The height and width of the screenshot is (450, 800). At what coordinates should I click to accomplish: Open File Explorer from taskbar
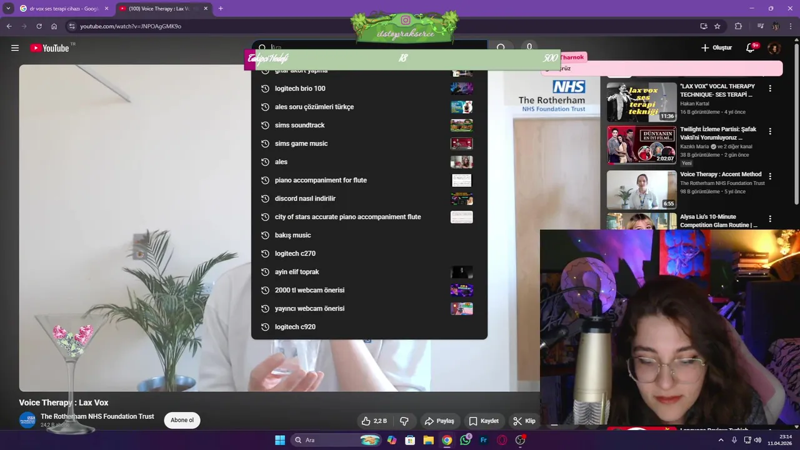tap(428, 440)
